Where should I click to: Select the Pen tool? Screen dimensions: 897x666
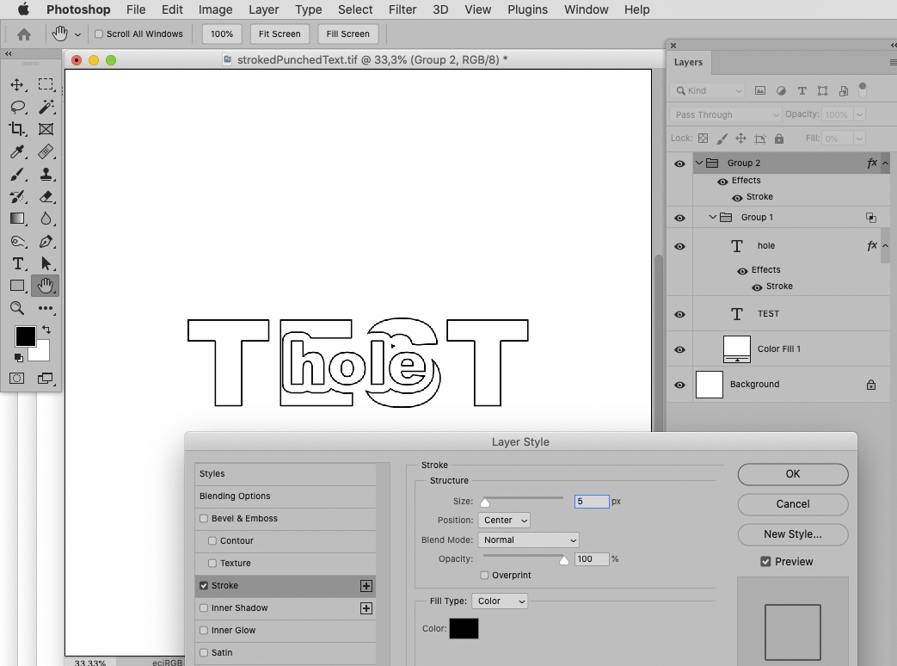coord(46,240)
